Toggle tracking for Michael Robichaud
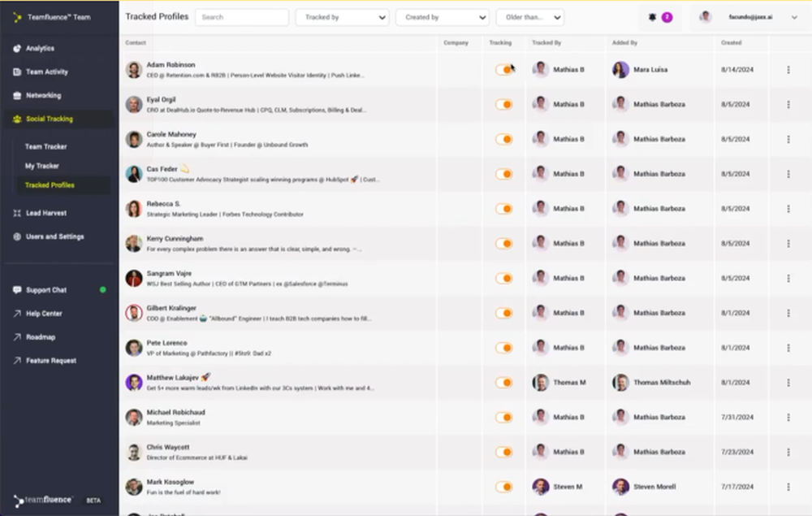The width and height of the screenshot is (812, 516). pyautogui.click(x=504, y=417)
